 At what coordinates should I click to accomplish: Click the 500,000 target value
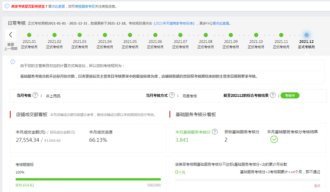154,185
